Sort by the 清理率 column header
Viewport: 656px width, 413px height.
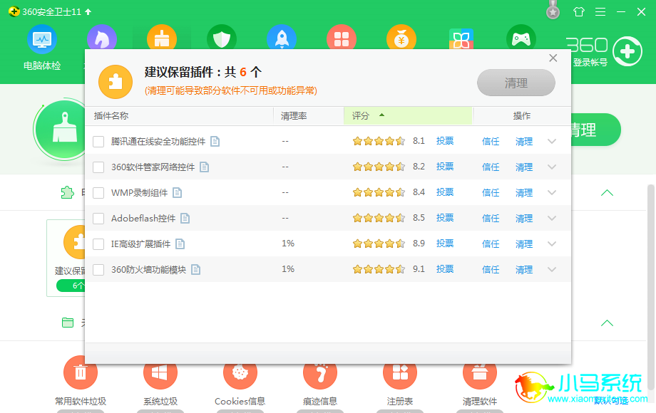click(309, 115)
